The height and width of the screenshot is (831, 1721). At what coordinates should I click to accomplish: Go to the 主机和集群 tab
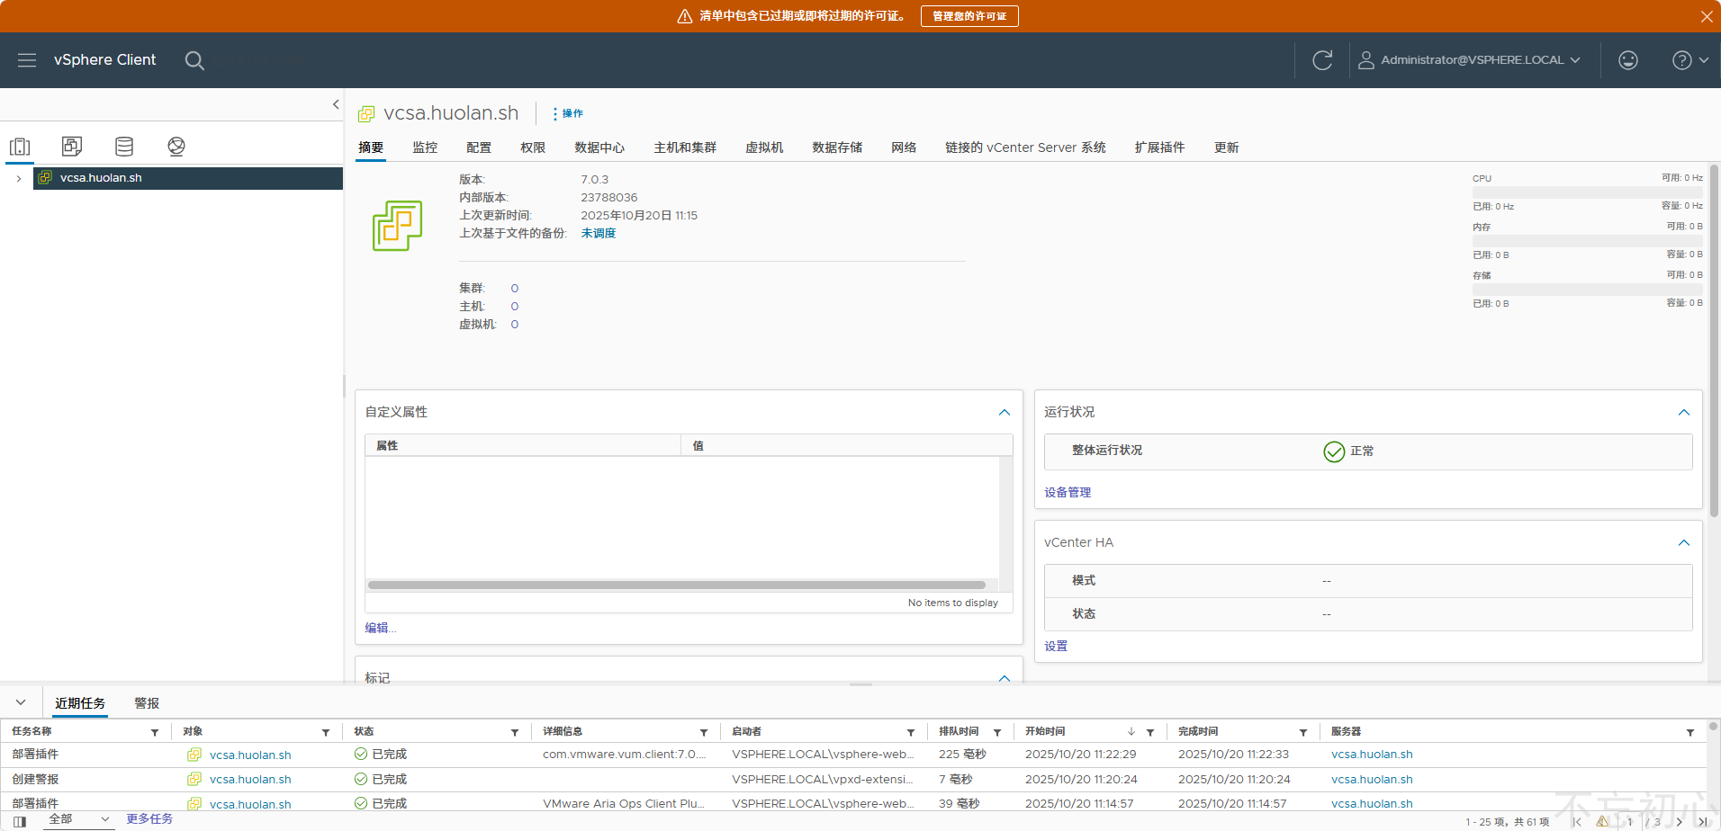tap(685, 147)
